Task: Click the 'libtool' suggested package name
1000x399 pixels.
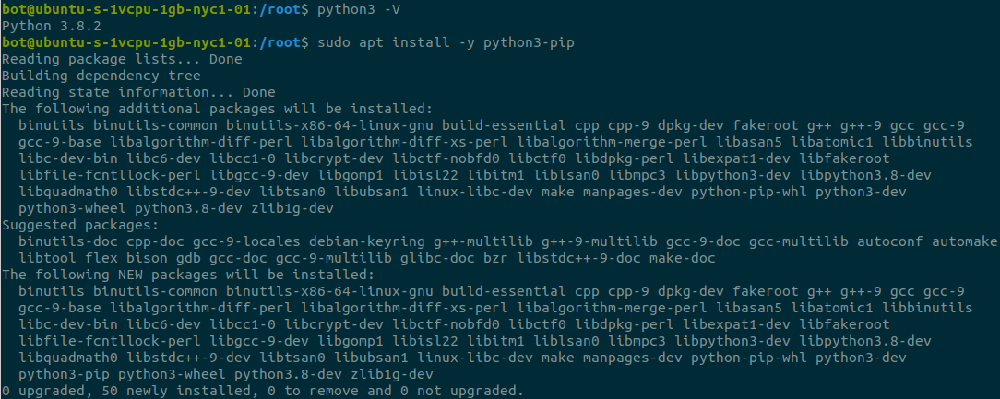Action: [48, 258]
